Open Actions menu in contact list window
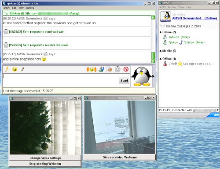The height and width of the screenshot is (169, 220). pyautogui.click(x=172, y=7)
